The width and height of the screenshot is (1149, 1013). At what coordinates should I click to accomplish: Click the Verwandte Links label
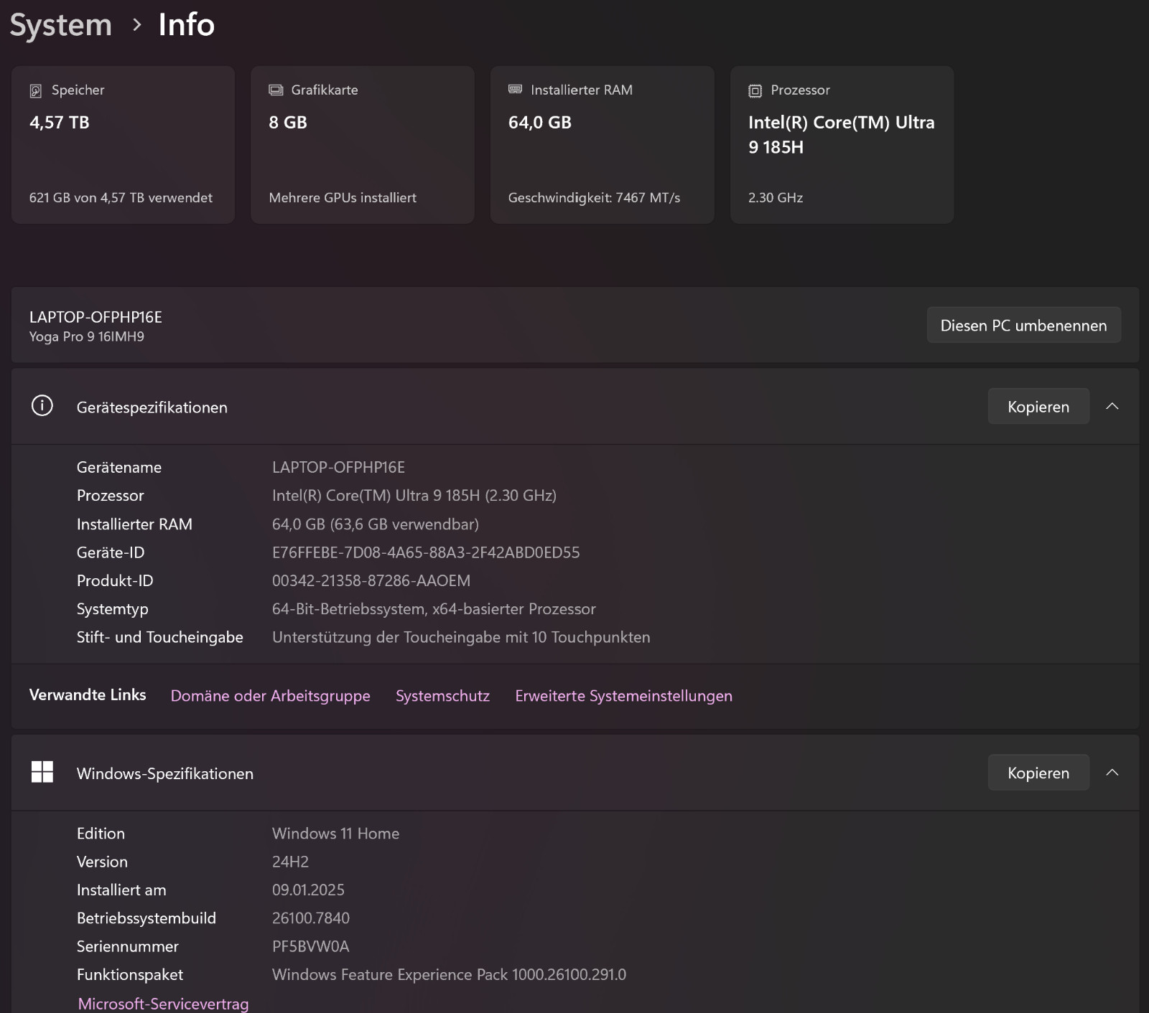pos(88,694)
